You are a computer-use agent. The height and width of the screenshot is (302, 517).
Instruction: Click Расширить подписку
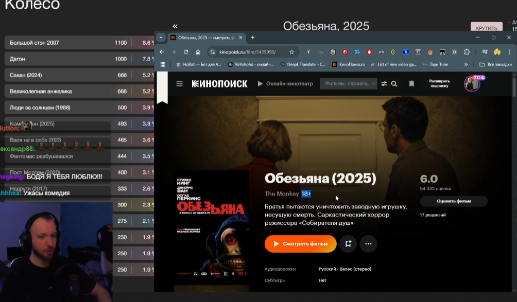(439, 83)
